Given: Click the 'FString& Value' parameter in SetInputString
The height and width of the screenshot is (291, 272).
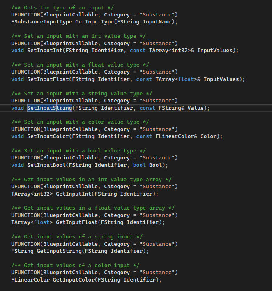Looking at the screenshot, I should pos(181,108).
